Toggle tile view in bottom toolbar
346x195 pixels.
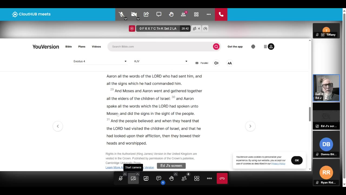pos(197,178)
